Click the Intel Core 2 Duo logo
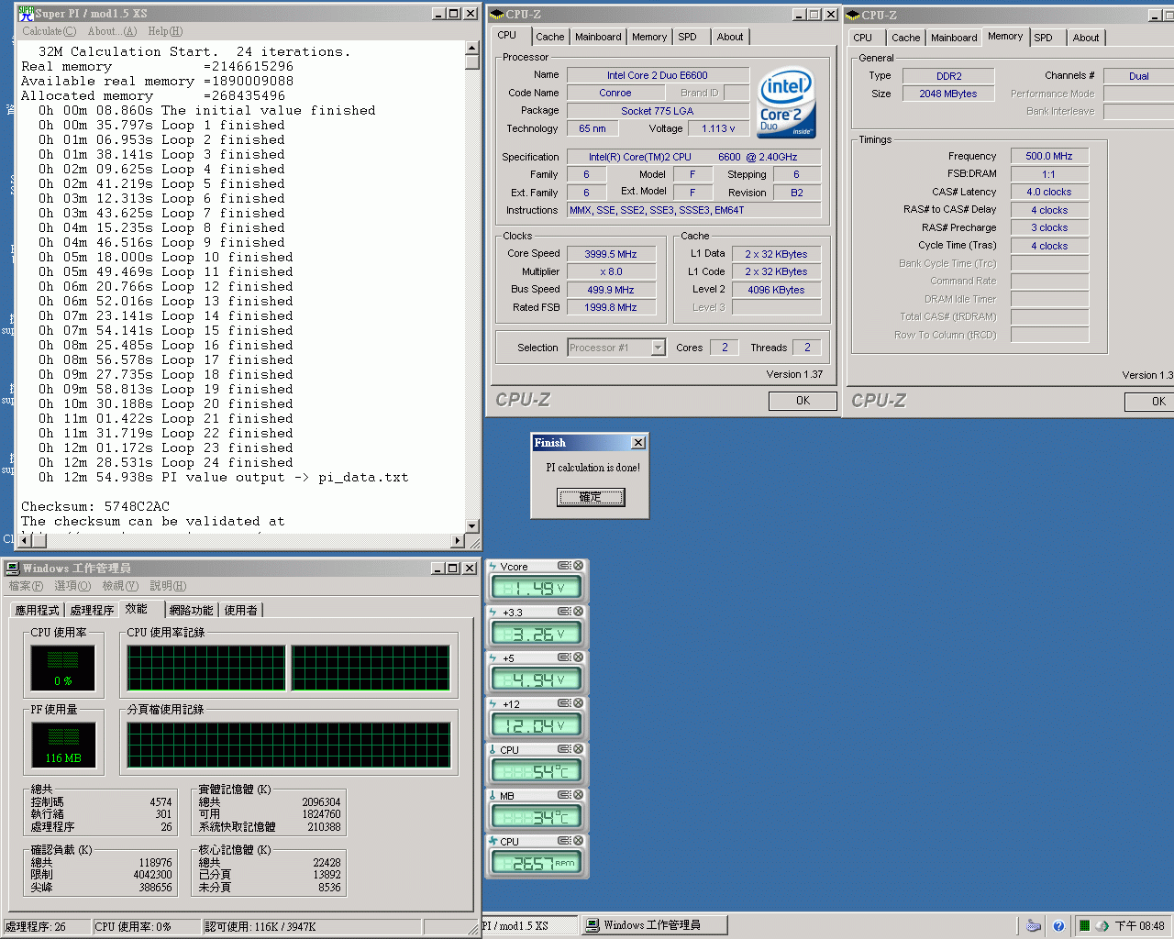This screenshot has height=939, width=1174. (x=786, y=103)
